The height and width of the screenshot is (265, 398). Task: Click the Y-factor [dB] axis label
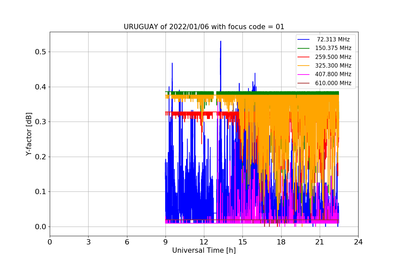point(29,134)
